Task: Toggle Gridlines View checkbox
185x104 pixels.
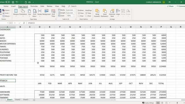Action: [79, 13]
